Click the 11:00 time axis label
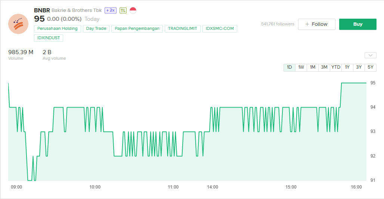The image size is (384, 199). [173, 187]
